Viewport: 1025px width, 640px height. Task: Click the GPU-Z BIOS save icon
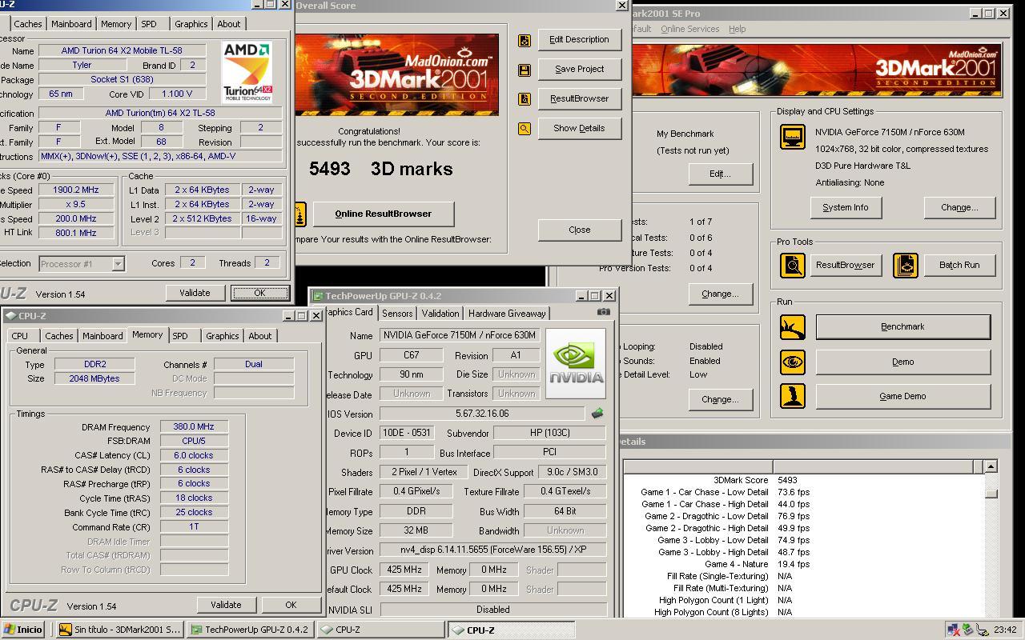click(597, 414)
